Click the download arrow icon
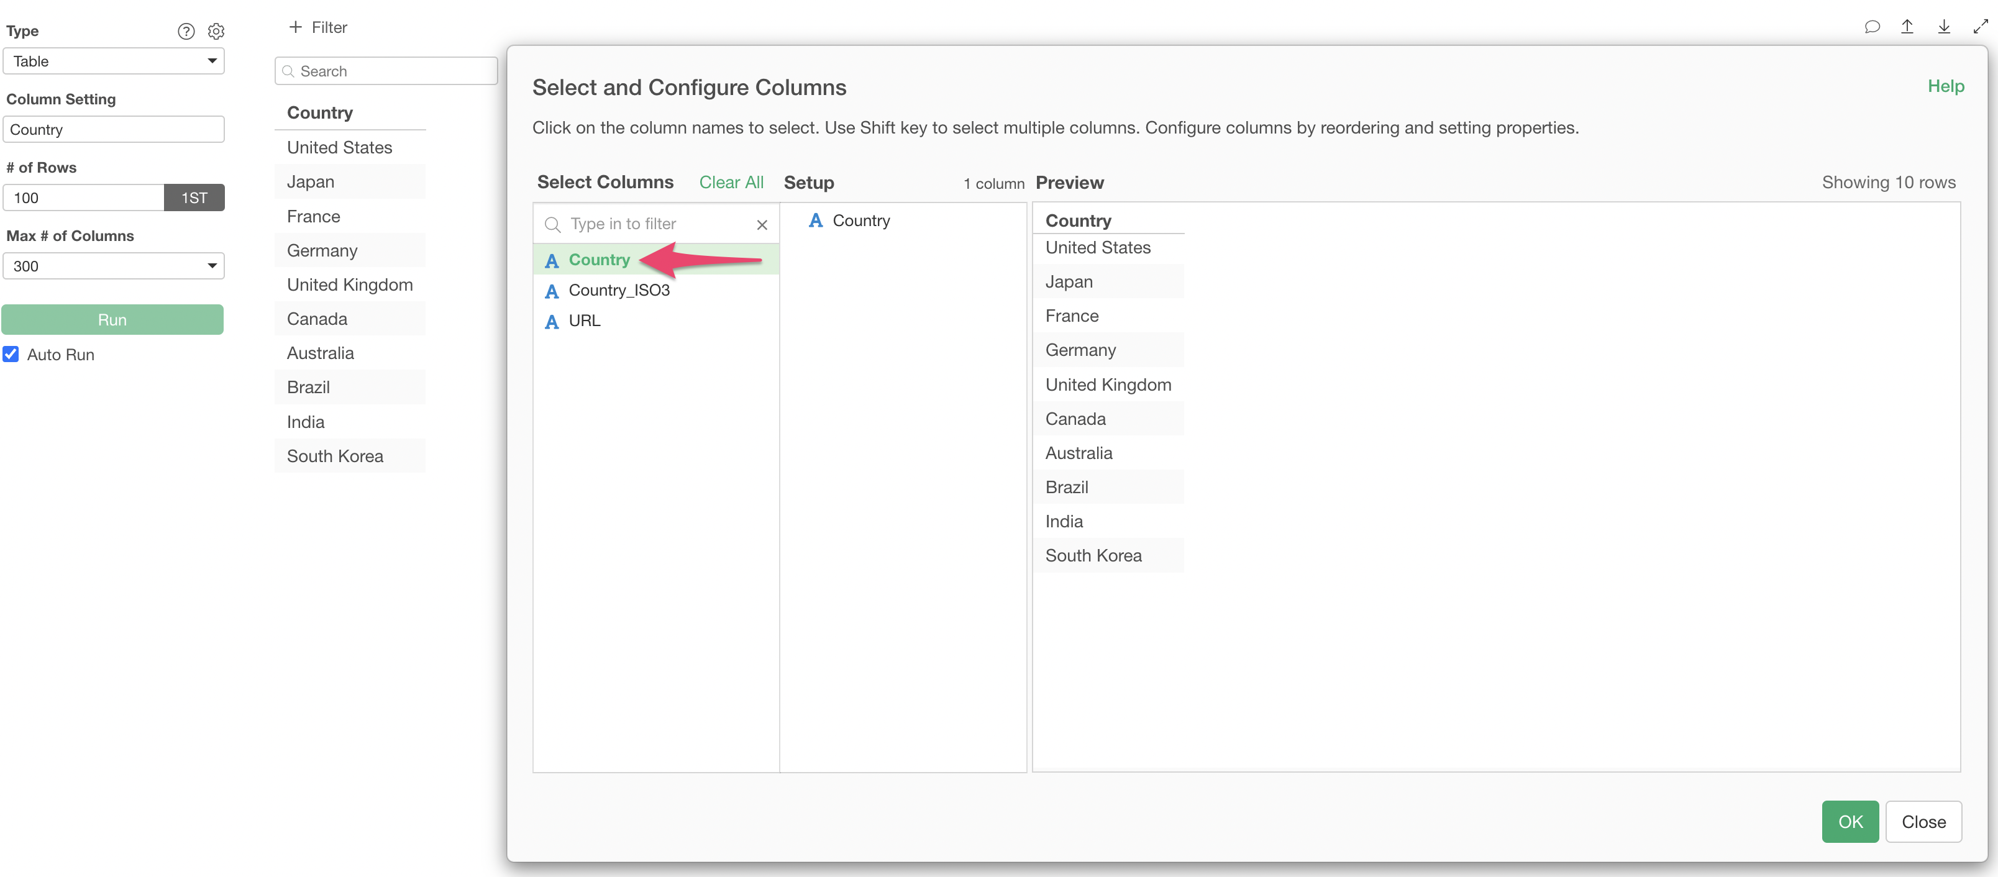The width and height of the screenshot is (1998, 877). point(1944,27)
